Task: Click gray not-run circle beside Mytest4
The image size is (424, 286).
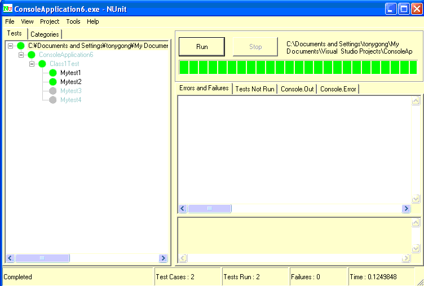Action: tap(53, 100)
